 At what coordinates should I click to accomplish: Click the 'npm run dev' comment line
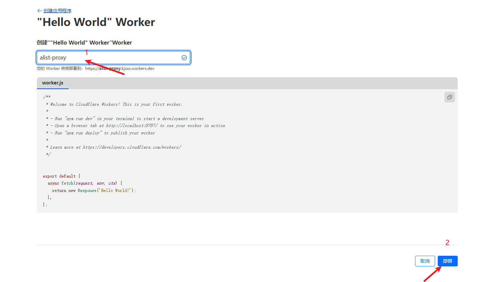pos(125,118)
